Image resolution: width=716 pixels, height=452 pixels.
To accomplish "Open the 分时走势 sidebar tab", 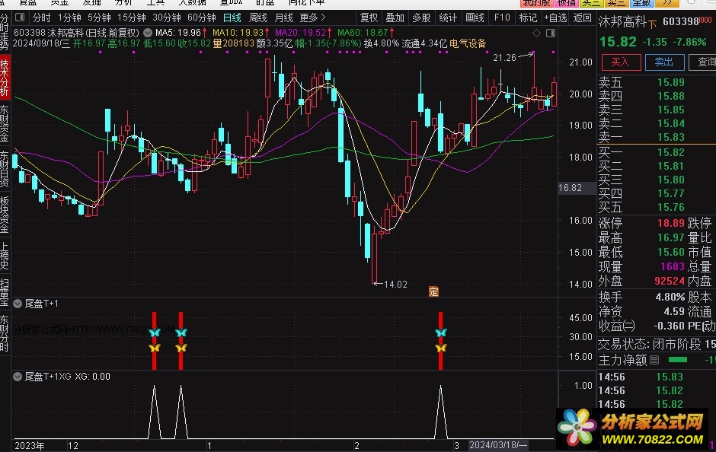I will (5, 32).
